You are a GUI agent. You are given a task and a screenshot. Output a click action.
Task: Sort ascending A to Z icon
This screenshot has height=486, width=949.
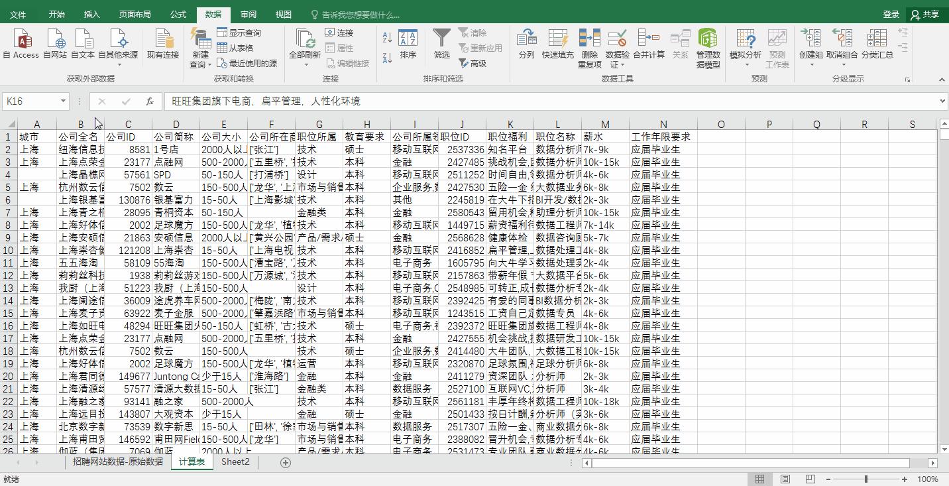(x=388, y=38)
